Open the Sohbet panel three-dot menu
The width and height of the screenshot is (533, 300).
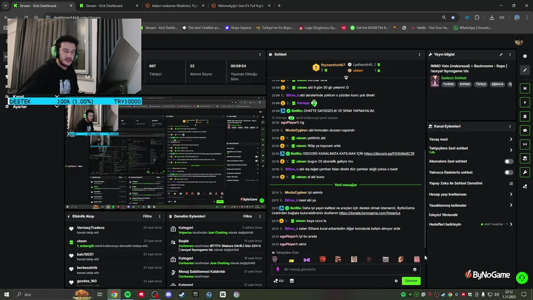[419, 55]
